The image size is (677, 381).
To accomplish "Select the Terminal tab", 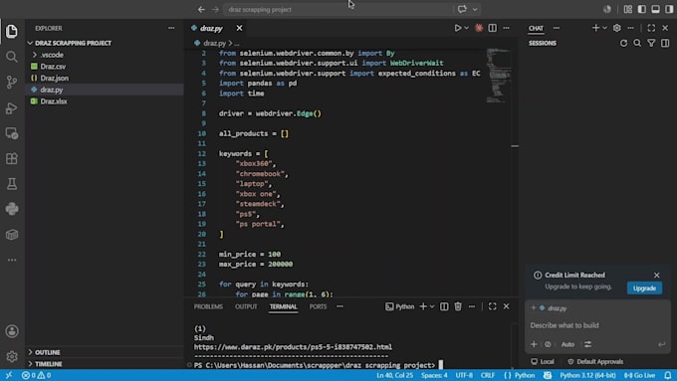I will (283, 306).
